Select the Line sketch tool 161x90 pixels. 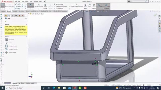point(16,4)
